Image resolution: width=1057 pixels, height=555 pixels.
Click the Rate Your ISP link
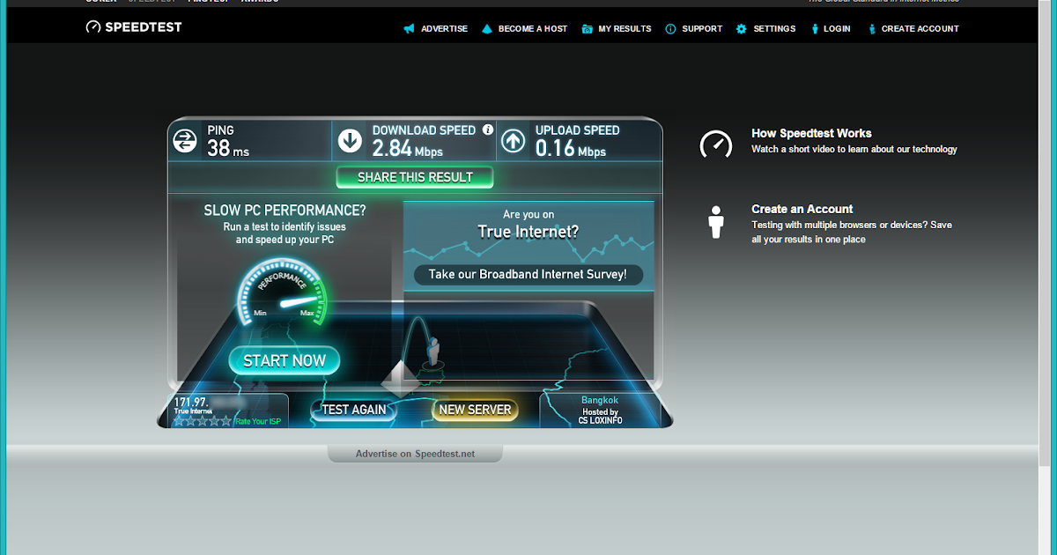pyautogui.click(x=257, y=421)
